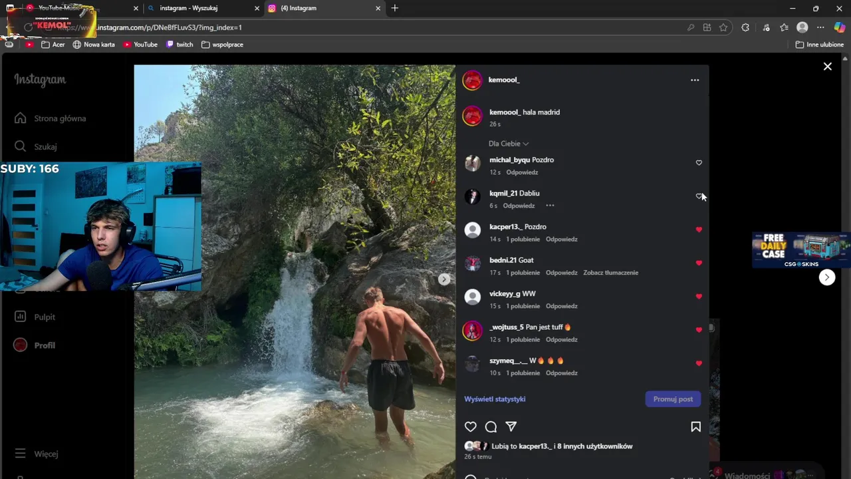851x479 pixels.
Task: Unlike szymeq_.._'s comment
Action: coord(699,363)
